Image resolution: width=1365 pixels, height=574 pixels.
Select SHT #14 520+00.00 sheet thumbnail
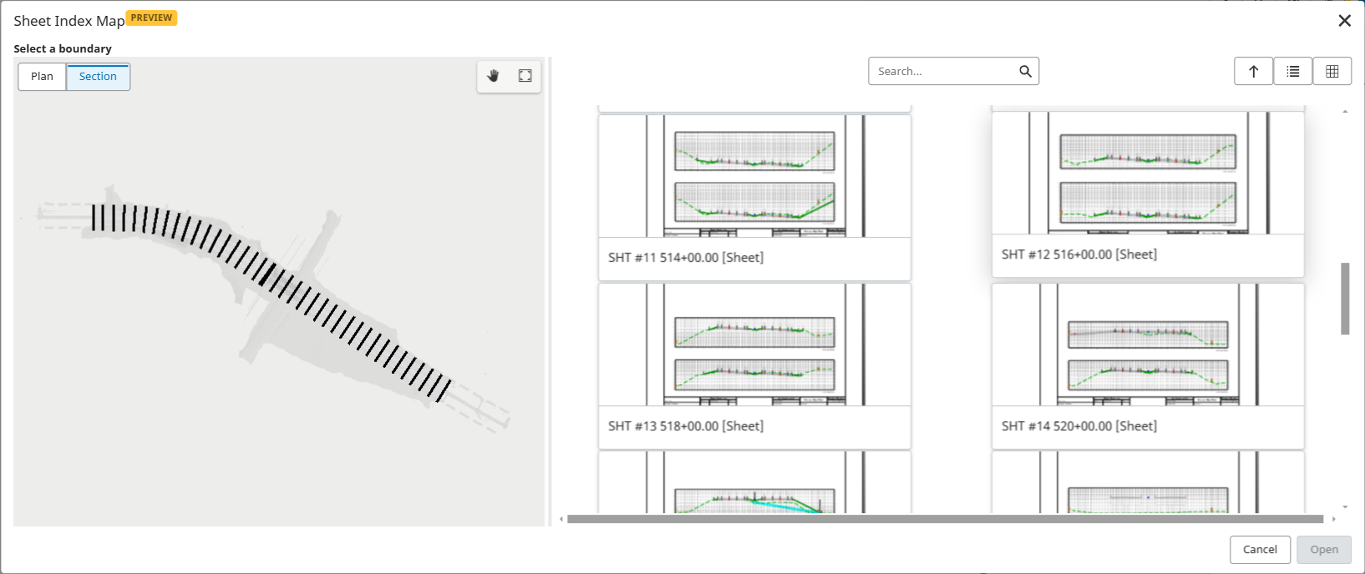pyautogui.click(x=1148, y=345)
